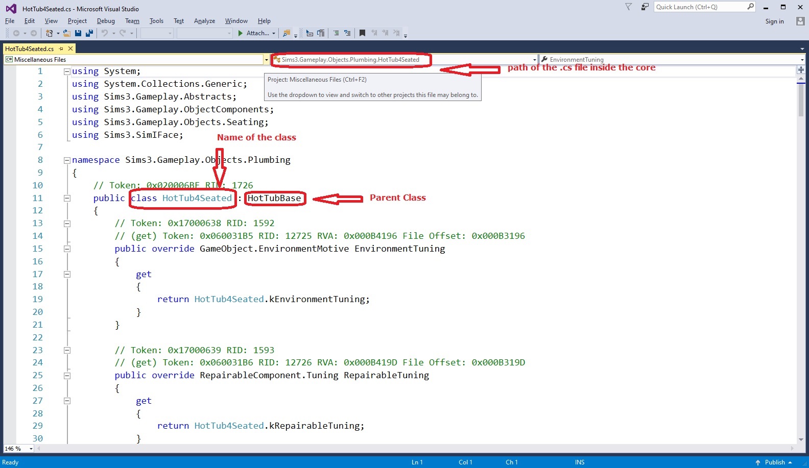Image resolution: width=809 pixels, height=468 pixels.
Task: Toggle pin on HotTub4Seated.cs tab
Action: point(61,48)
